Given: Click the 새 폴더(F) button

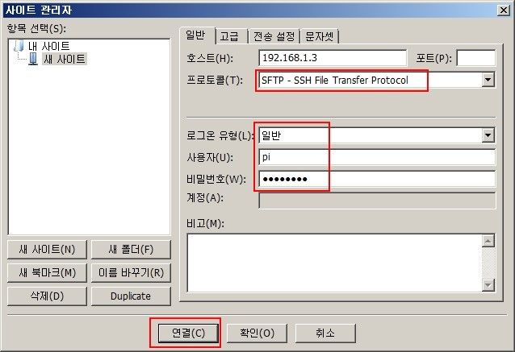Looking at the screenshot, I should [131, 250].
